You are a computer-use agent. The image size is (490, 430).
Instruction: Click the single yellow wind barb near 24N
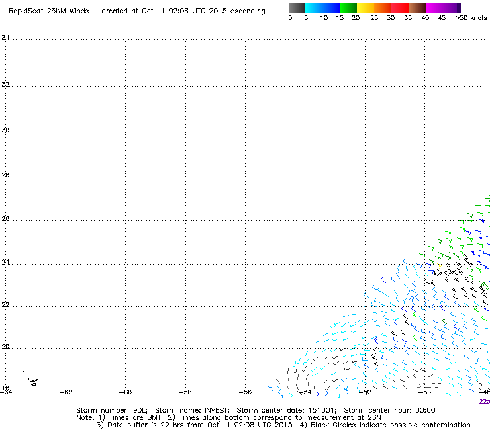point(439,267)
